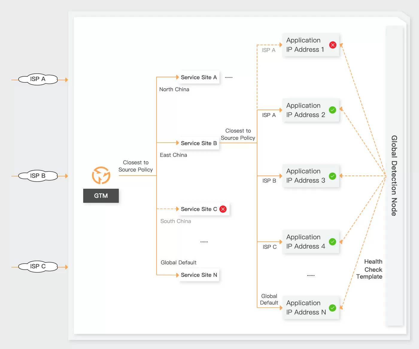This screenshot has width=419, height=349.
Task: Select the Service Site A node
Action: 199,77
